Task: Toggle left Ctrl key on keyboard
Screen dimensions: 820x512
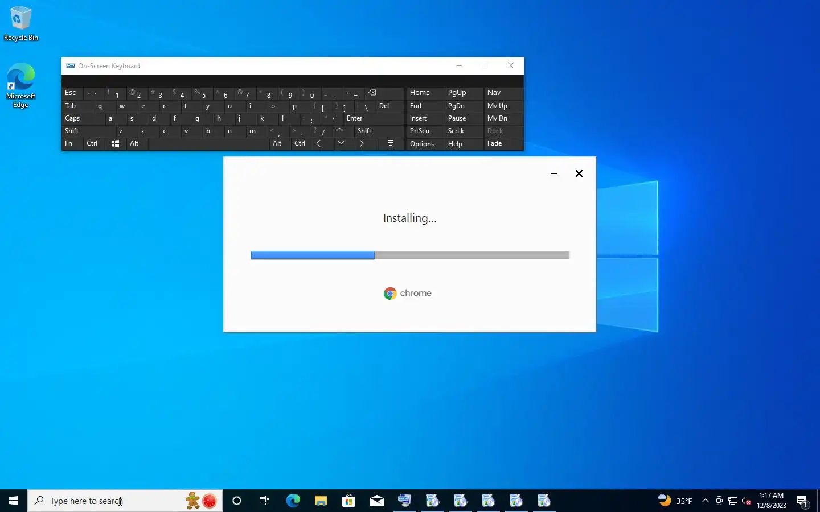Action: [95, 143]
